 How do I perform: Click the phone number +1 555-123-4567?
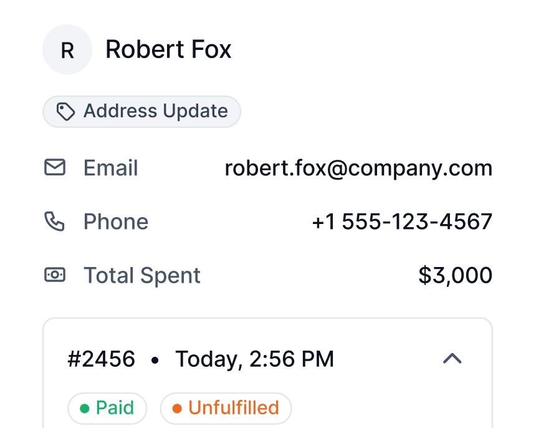pos(402,221)
